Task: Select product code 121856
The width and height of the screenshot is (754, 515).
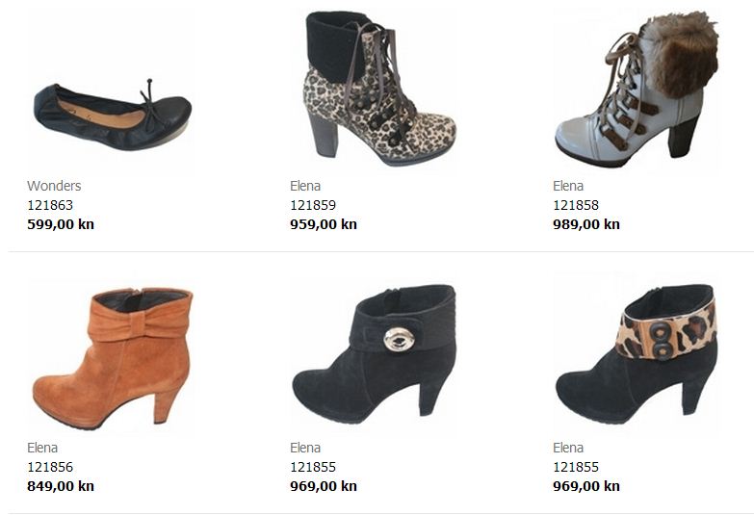Action: (x=50, y=468)
